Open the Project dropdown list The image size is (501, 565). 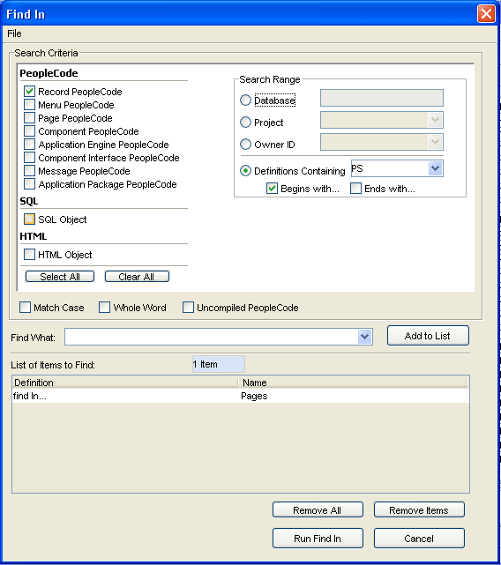436,120
